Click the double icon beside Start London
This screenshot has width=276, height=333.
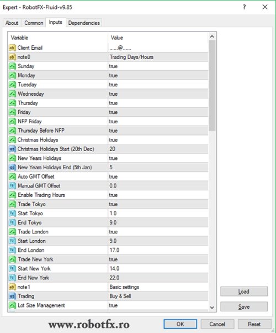click(12, 241)
